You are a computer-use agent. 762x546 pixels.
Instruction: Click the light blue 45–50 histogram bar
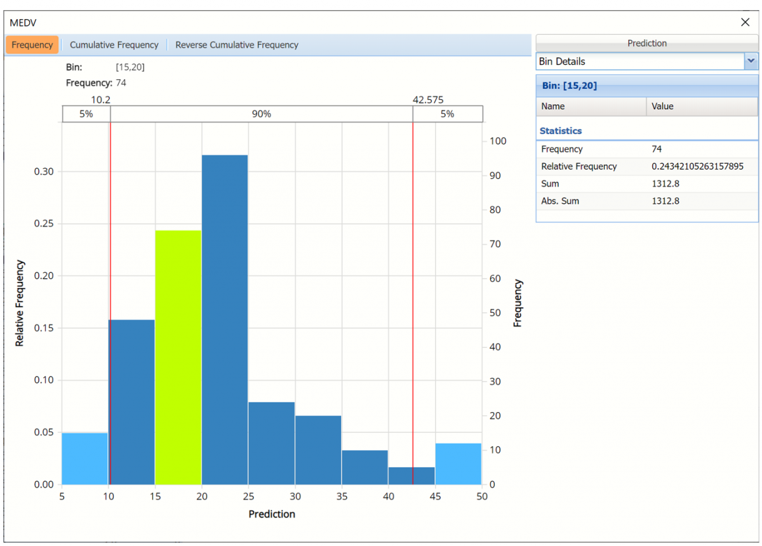[458, 463]
